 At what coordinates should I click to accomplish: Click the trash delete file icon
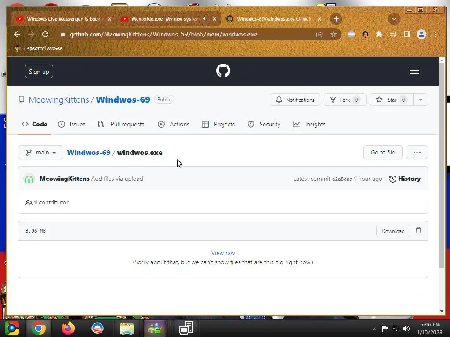tap(418, 230)
